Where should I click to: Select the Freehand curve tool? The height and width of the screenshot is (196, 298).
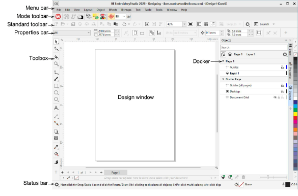pyautogui.click(x=56, y=72)
